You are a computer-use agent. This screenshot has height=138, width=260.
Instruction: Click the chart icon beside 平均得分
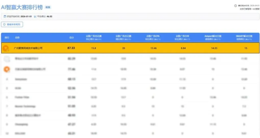[x=35, y=16]
